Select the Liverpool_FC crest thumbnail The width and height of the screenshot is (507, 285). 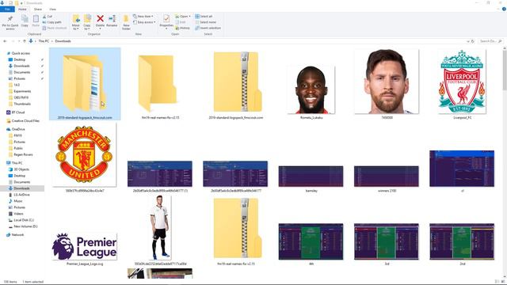pyautogui.click(x=462, y=82)
